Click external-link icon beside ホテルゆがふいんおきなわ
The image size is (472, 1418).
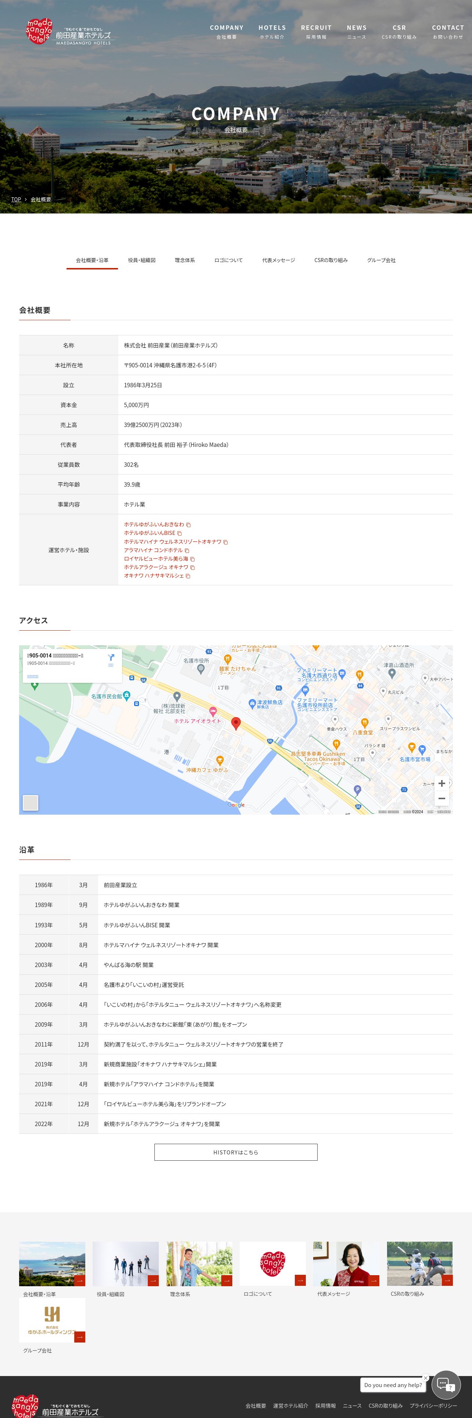pos(189,525)
